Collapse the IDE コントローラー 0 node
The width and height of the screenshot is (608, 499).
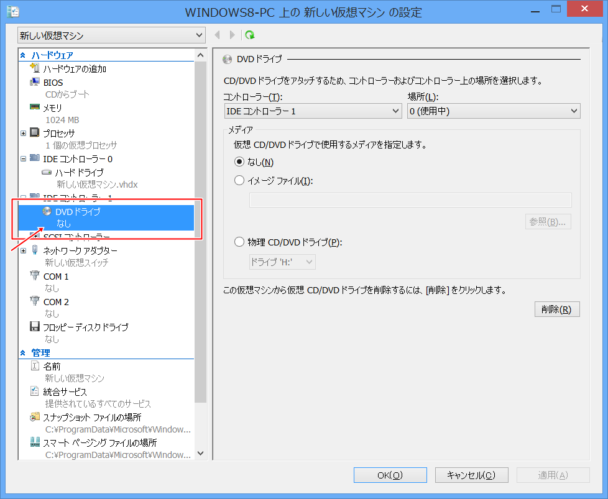pyautogui.click(x=23, y=158)
